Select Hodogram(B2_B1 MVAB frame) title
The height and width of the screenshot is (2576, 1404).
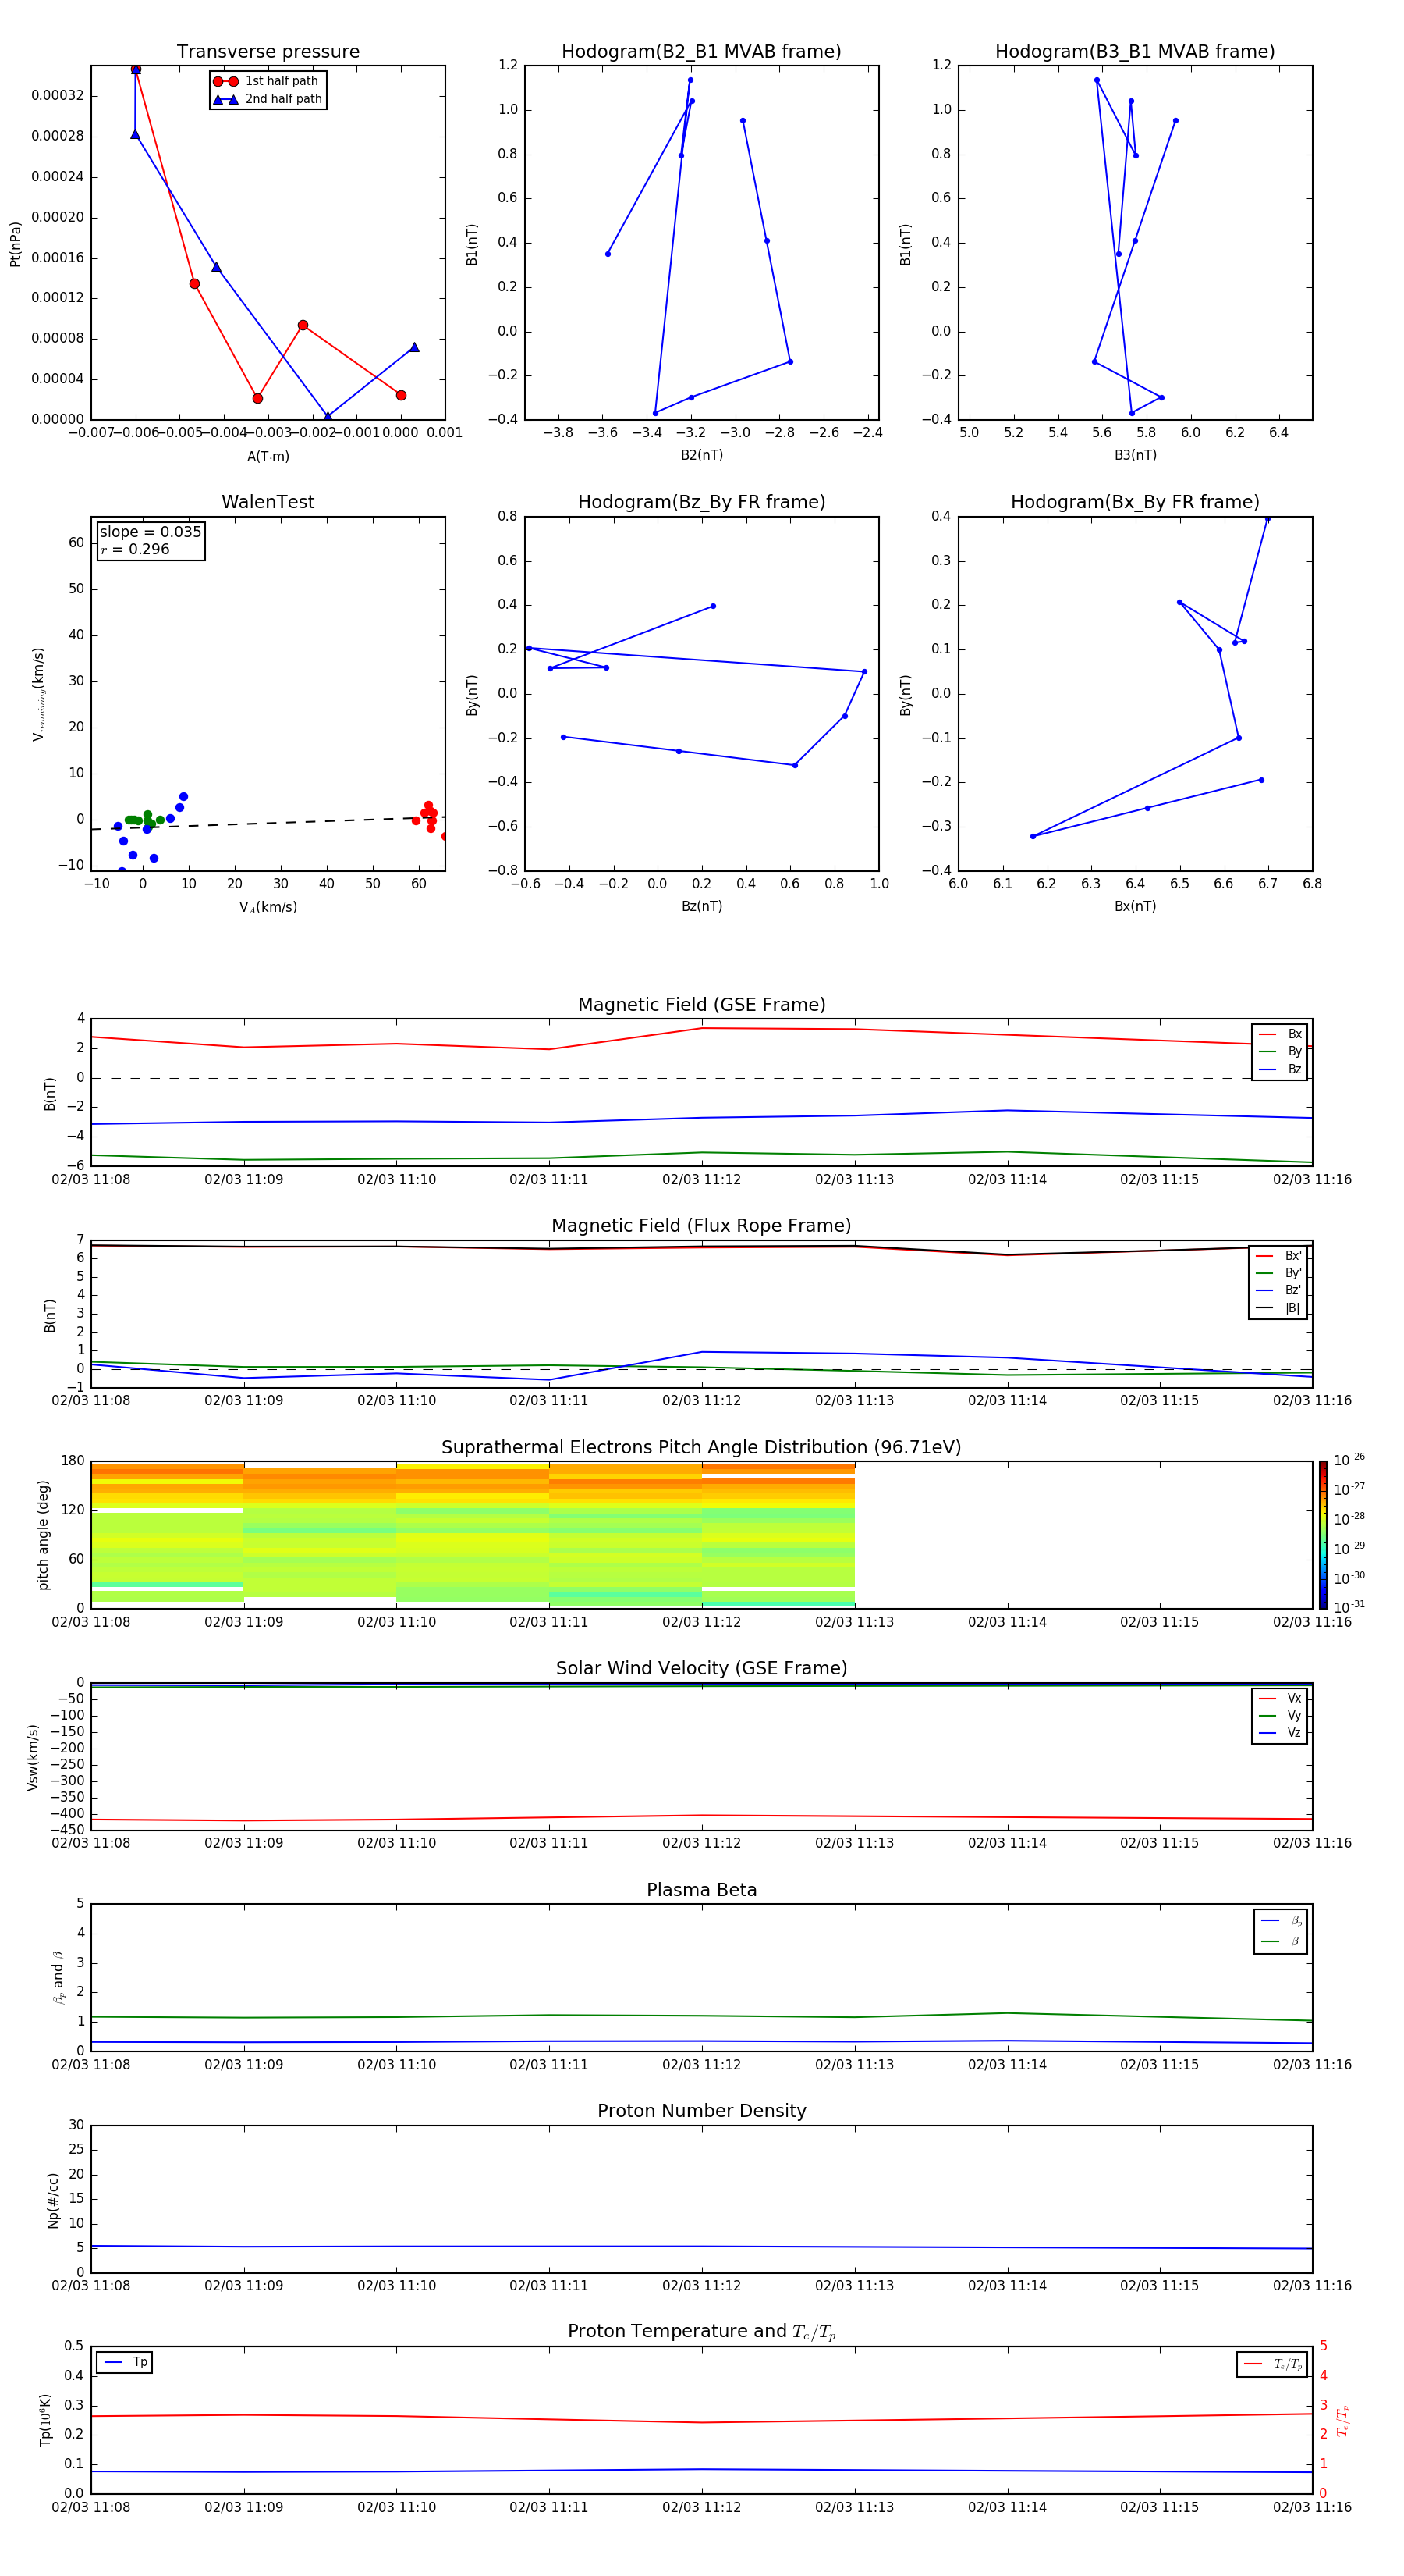(x=701, y=52)
